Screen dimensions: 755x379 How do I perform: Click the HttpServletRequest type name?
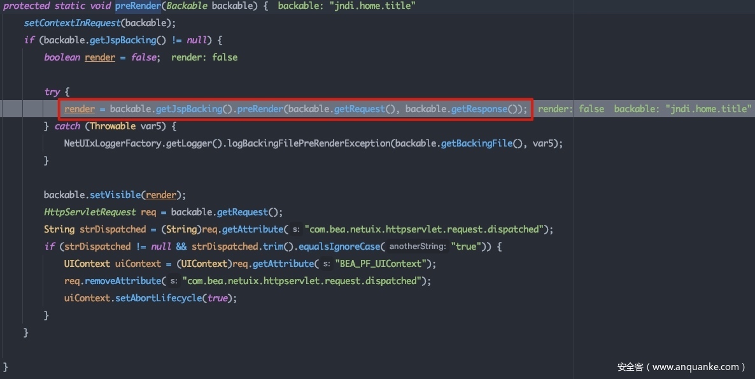tap(90, 212)
